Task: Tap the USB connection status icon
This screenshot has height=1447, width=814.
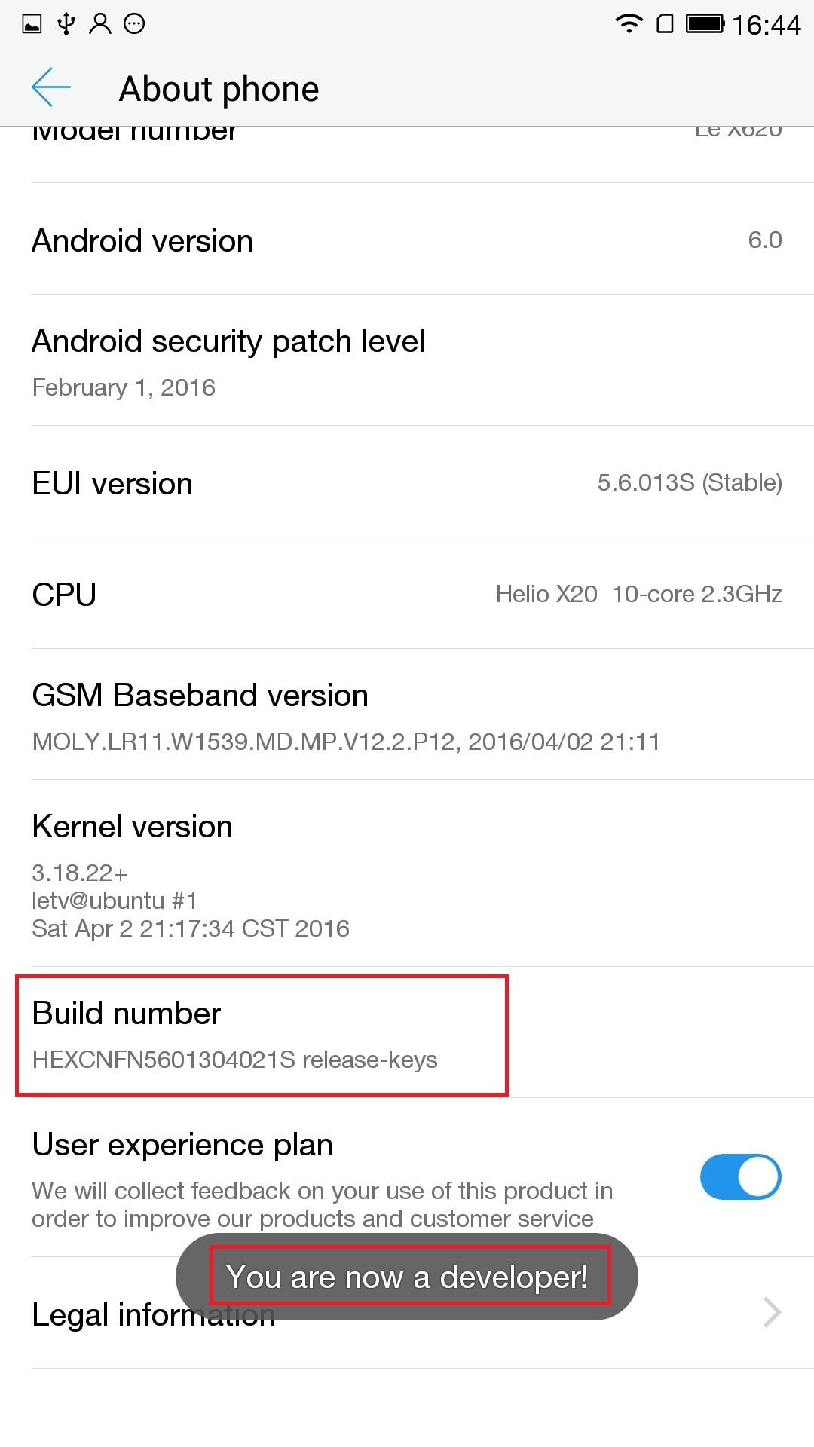Action: [66, 23]
